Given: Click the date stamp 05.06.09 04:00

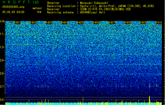Looking at the screenshot, I should point(13,12).
